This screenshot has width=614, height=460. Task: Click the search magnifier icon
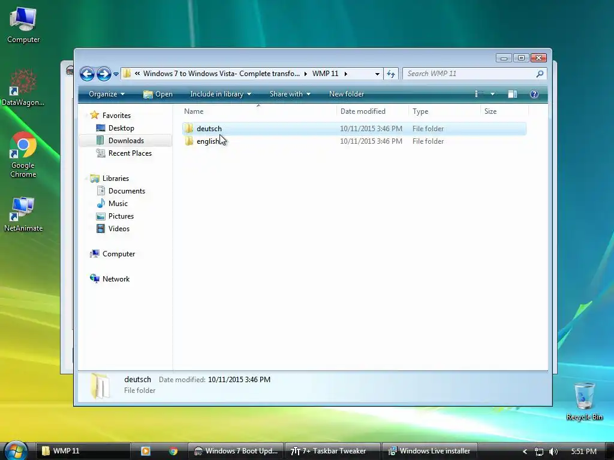click(x=540, y=74)
